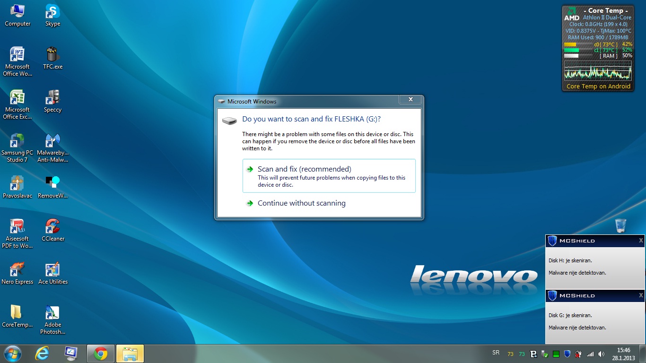Image resolution: width=646 pixels, height=363 pixels.
Task: Select the Ace Utilities desktop shortcut
Action: tap(52, 273)
